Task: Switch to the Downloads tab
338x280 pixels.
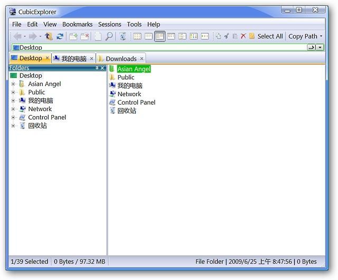Action: pyautogui.click(x=121, y=59)
